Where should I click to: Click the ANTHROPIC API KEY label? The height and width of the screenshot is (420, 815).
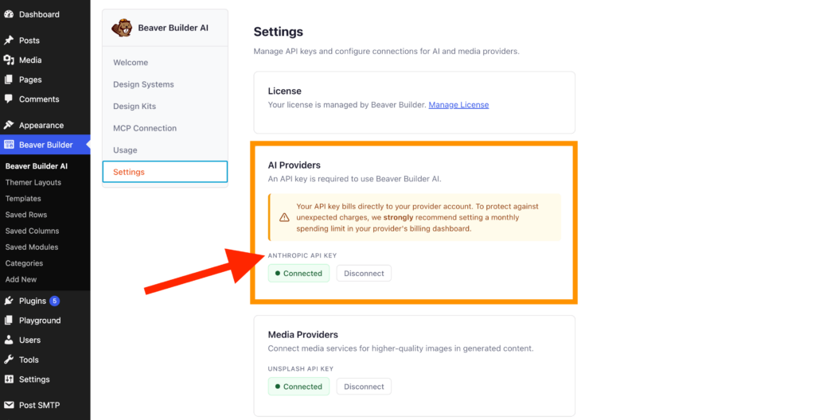(x=302, y=255)
